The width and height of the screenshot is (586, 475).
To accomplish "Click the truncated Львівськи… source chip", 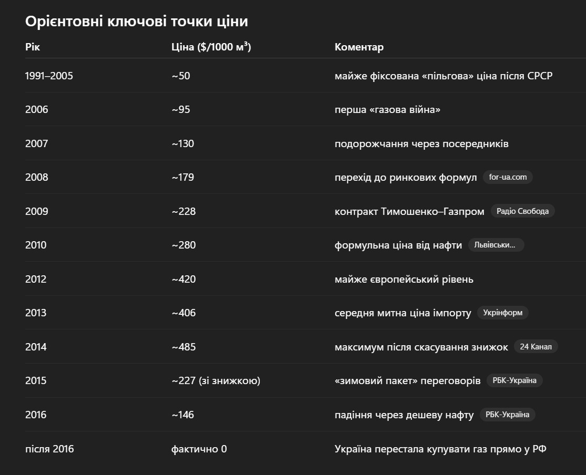I will pyautogui.click(x=496, y=245).
